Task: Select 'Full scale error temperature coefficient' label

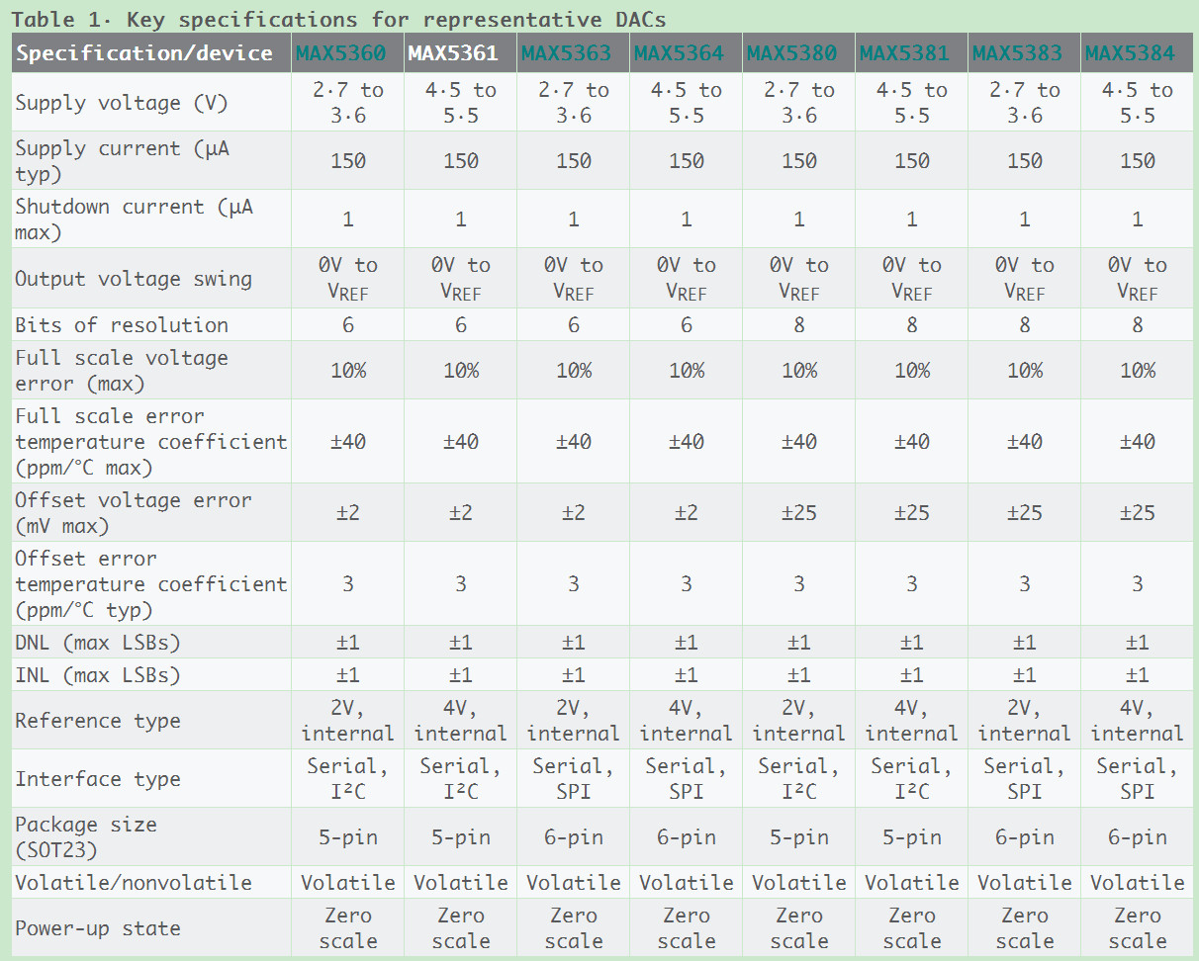Action: click(x=150, y=442)
